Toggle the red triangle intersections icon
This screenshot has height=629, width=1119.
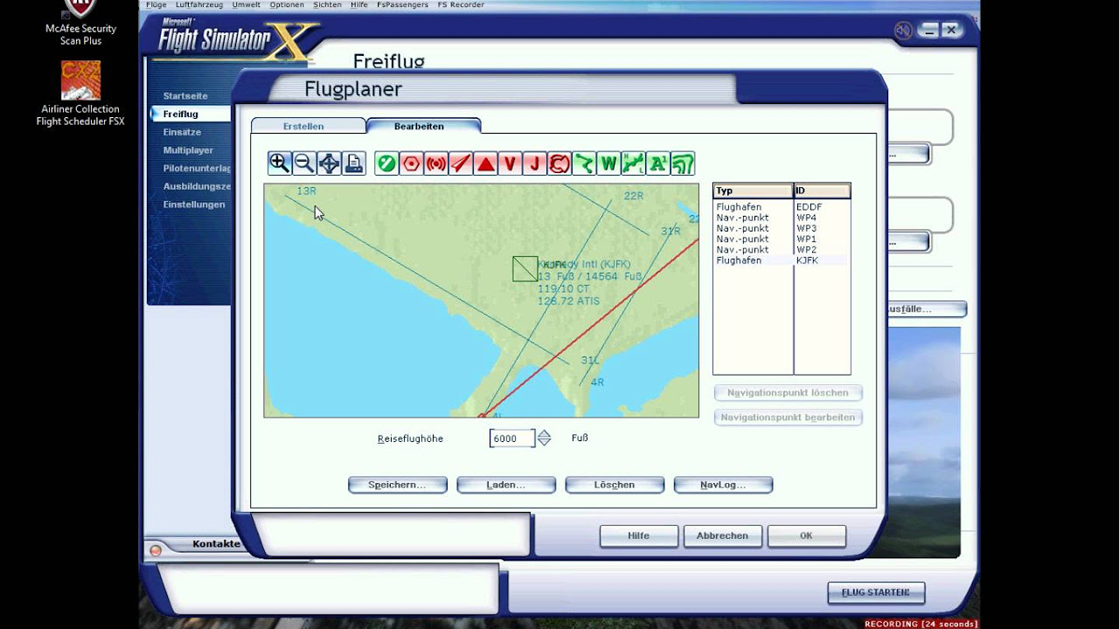(x=486, y=163)
